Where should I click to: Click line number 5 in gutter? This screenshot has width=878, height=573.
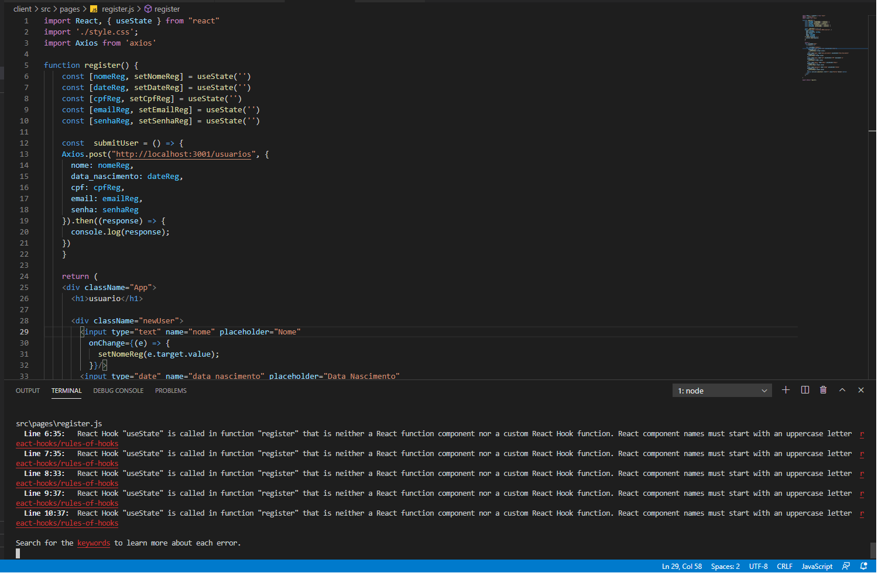coord(26,65)
